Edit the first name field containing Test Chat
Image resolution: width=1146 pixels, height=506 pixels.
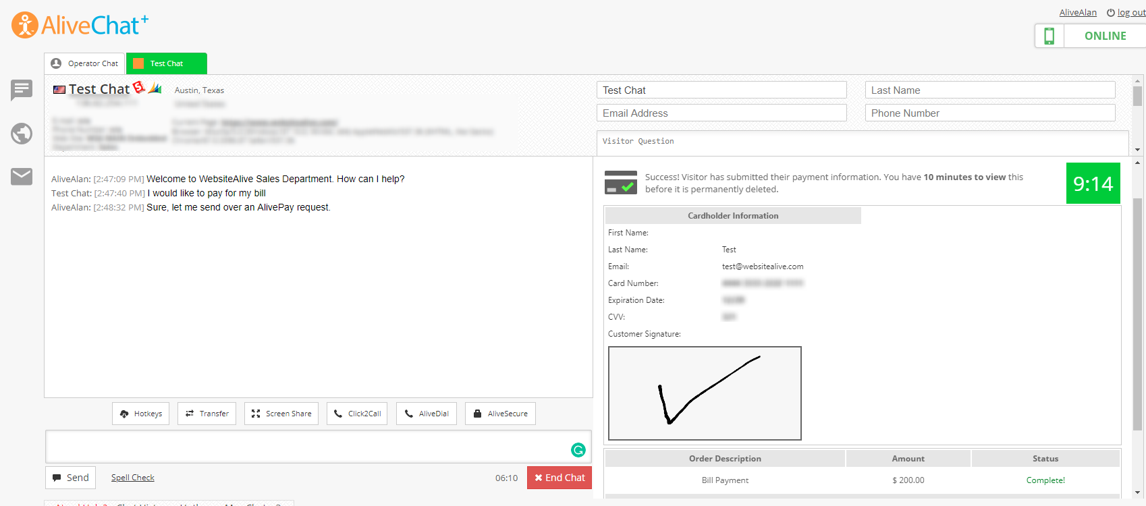tap(721, 90)
